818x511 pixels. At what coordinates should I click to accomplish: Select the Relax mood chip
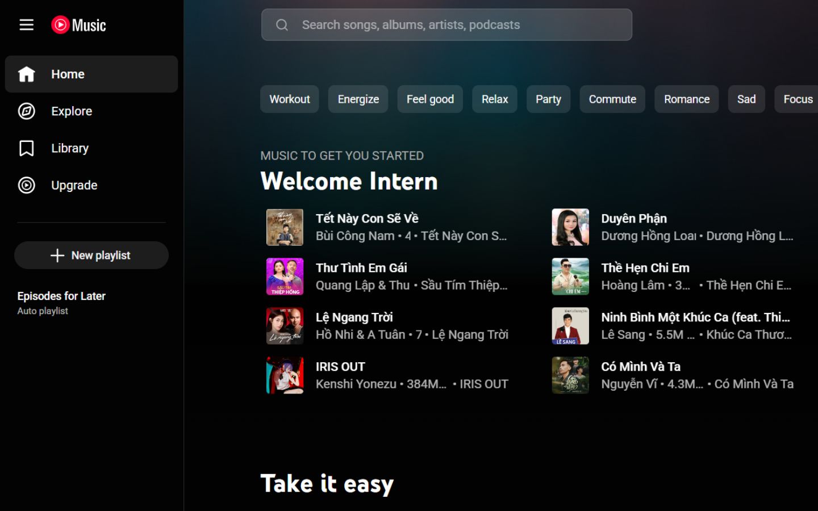point(495,99)
